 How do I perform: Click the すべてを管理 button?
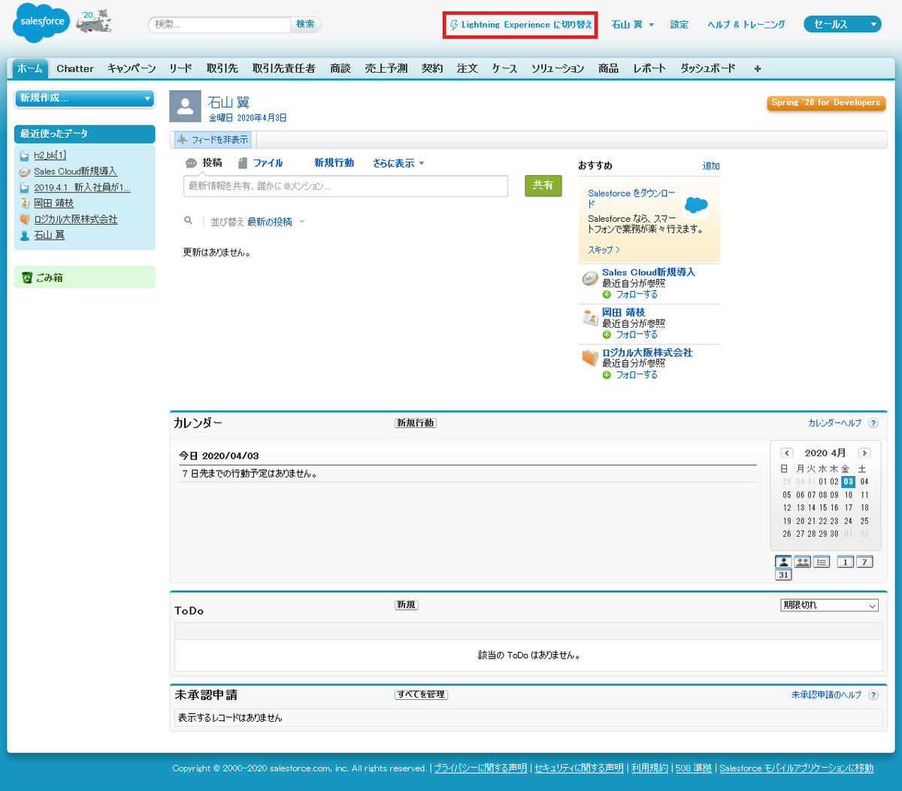click(x=421, y=695)
